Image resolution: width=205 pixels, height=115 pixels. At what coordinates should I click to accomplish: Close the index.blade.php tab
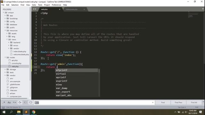click(84, 9)
